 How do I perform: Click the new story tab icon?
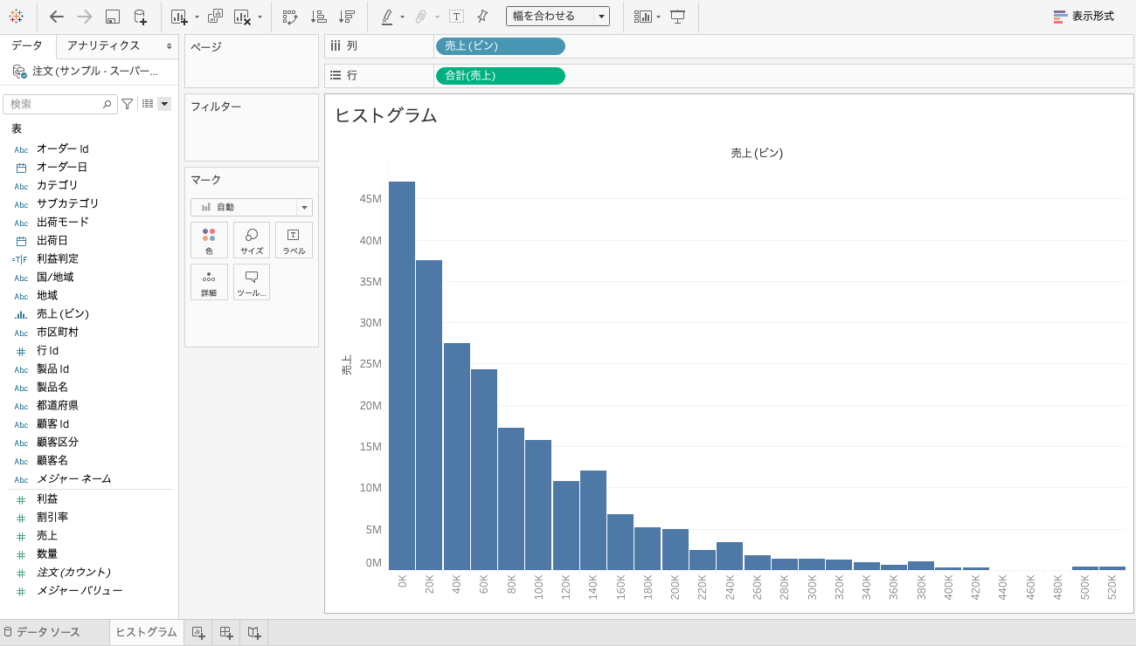(x=254, y=633)
